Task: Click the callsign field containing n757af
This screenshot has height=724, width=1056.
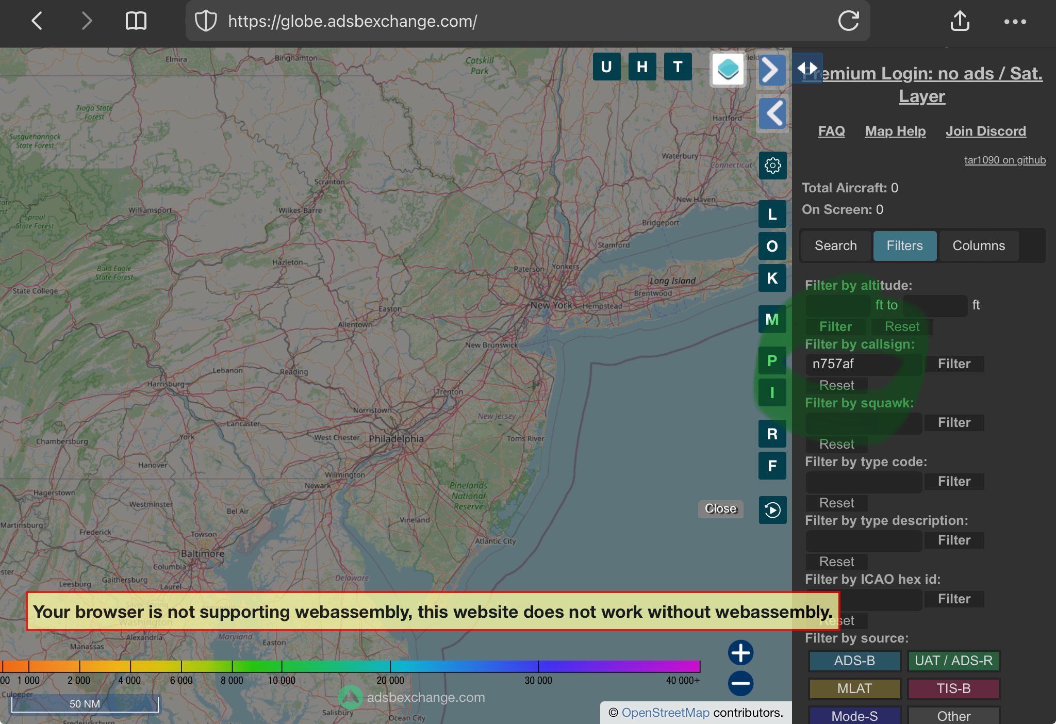Action: point(864,364)
